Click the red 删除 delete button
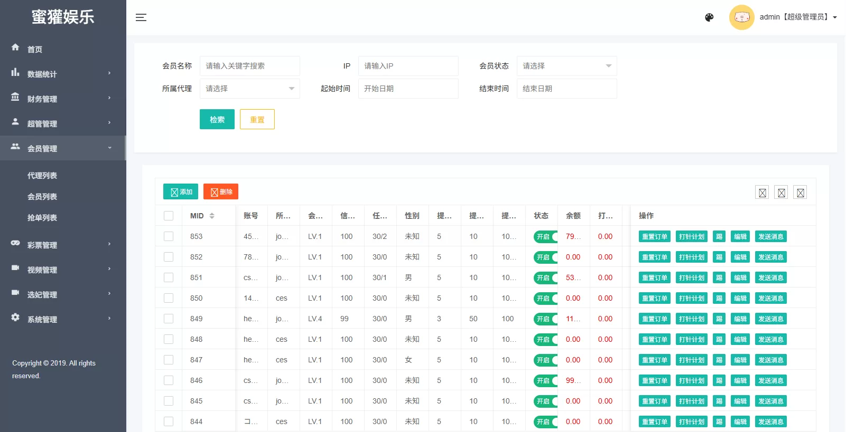 click(221, 192)
